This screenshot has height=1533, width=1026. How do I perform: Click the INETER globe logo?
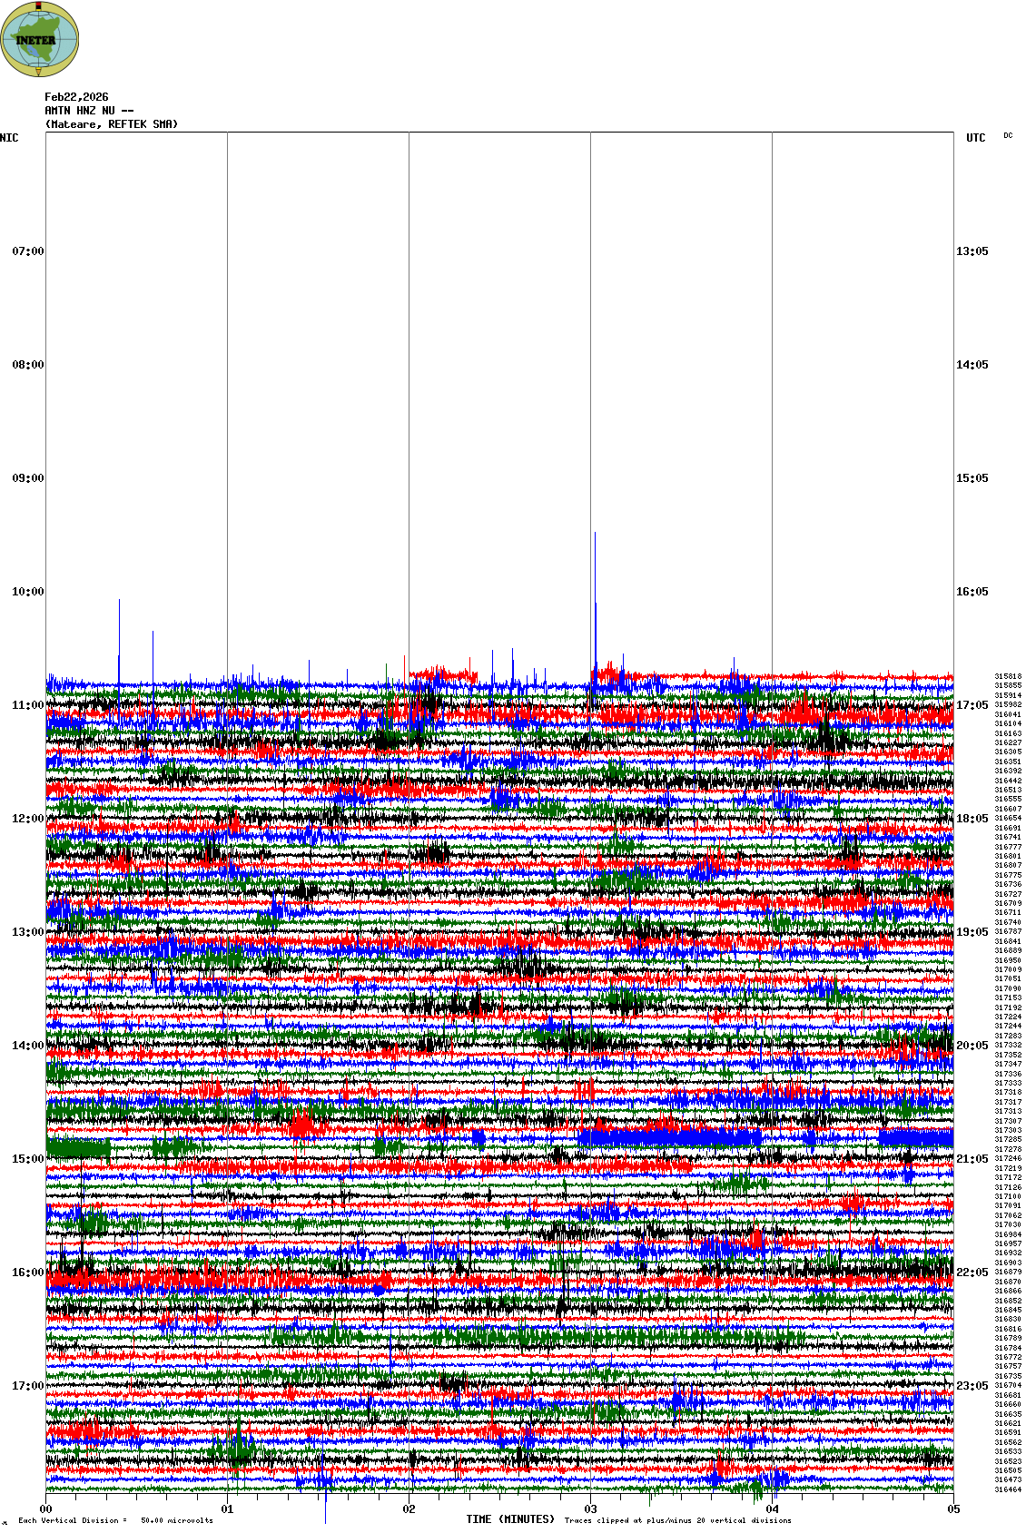pos(40,39)
